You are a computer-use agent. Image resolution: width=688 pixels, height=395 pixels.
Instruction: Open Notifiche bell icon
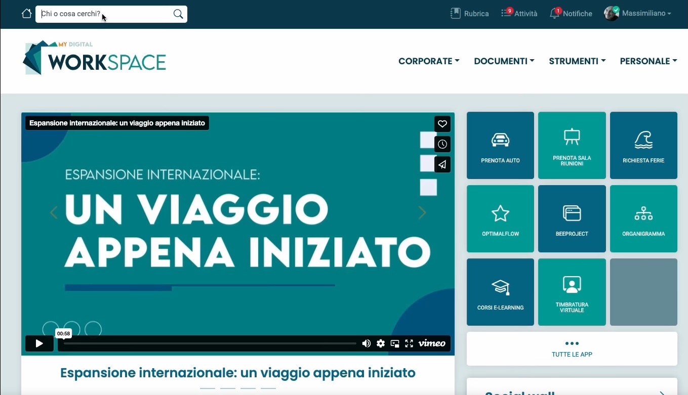point(555,14)
